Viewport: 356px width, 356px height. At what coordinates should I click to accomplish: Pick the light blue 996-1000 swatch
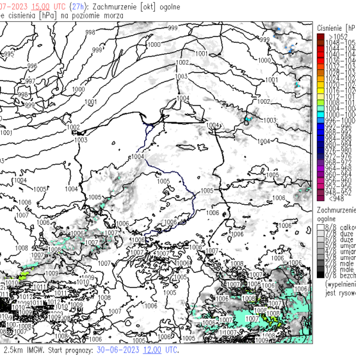click(x=320, y=120)
